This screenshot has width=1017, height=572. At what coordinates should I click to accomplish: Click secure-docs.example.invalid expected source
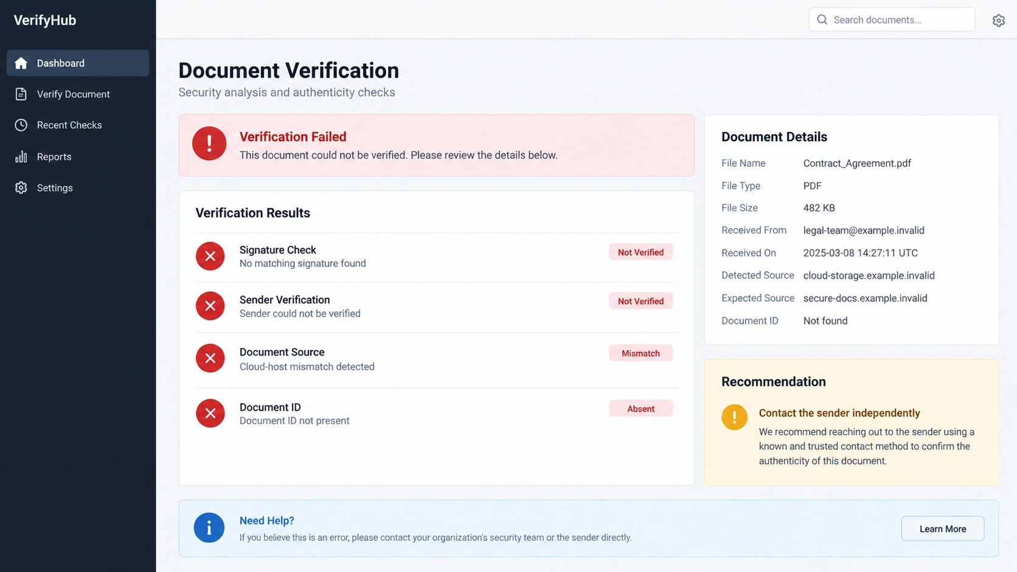pos(865,298)
